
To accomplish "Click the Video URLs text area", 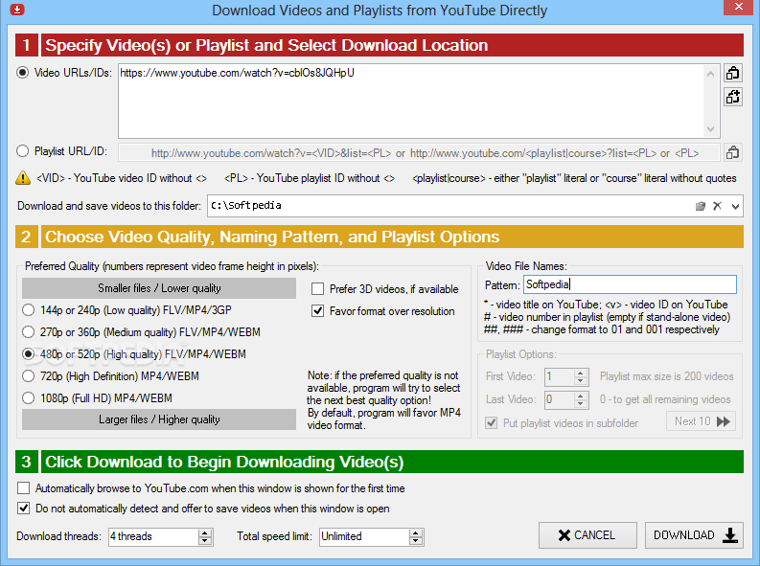I will [x=412, y=102].
